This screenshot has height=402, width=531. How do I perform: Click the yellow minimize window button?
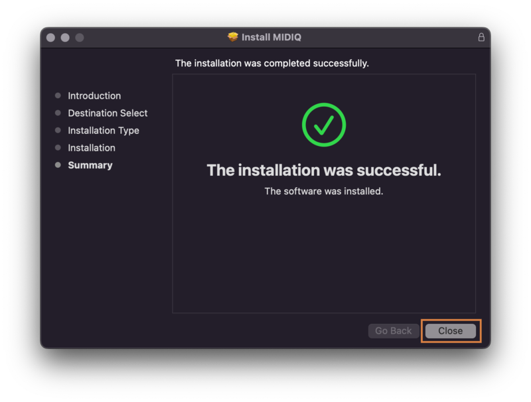pyautogui.click(x=65, y=38)
